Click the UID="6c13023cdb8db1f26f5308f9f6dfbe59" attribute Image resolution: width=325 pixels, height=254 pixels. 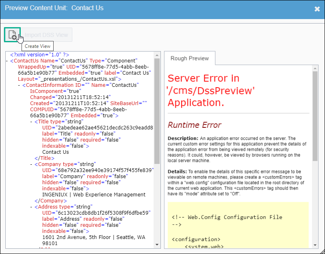pos(96,213)
